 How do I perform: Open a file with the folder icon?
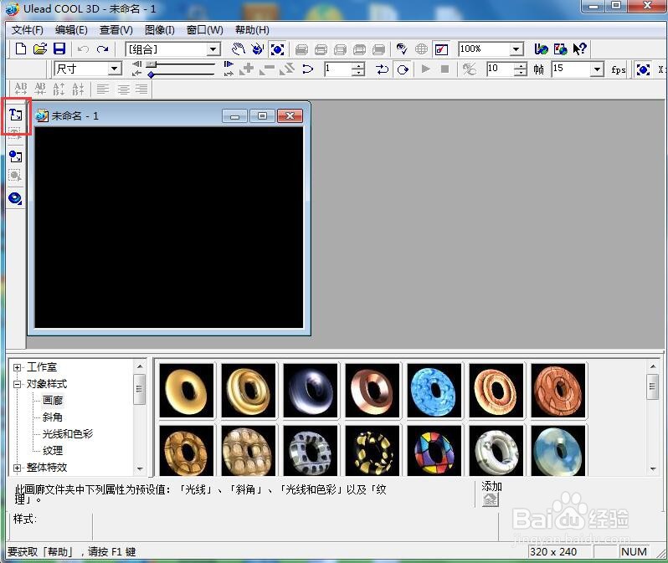point(40,49)
